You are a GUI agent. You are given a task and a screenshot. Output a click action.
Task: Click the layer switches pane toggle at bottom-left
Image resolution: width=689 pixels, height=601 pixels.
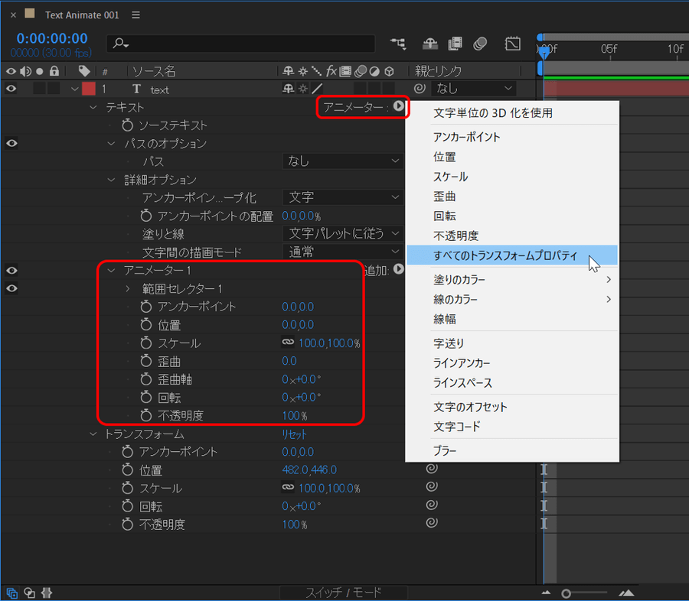pyautogui.click(x=12, y=593)
